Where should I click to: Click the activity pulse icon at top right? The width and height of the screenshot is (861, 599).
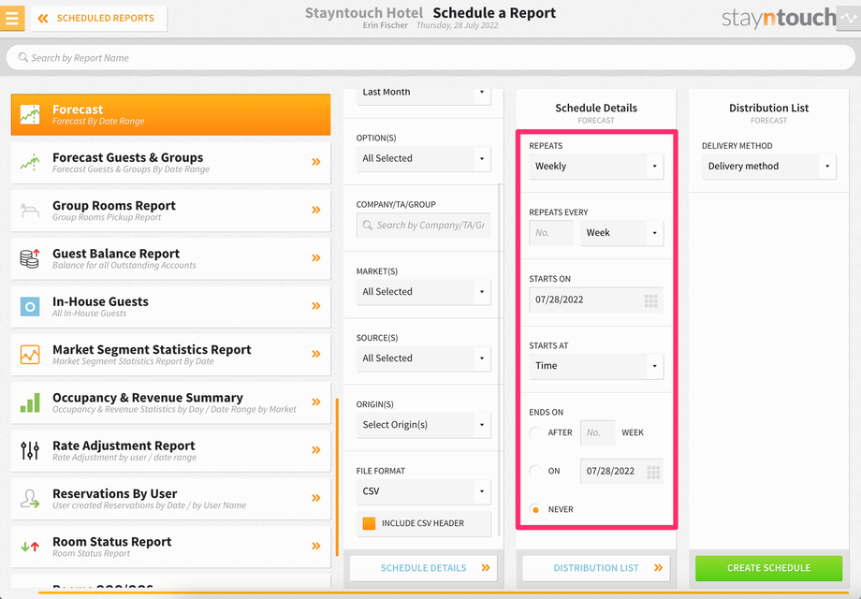click(x=849, y=18)
